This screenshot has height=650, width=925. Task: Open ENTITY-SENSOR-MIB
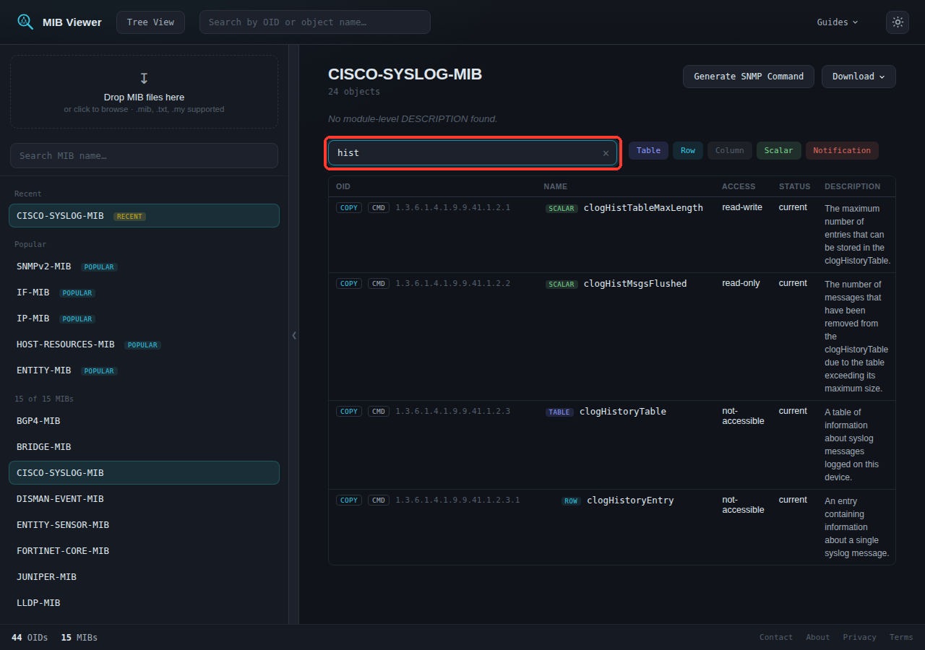pyautogui.click(x=144, y=525)
